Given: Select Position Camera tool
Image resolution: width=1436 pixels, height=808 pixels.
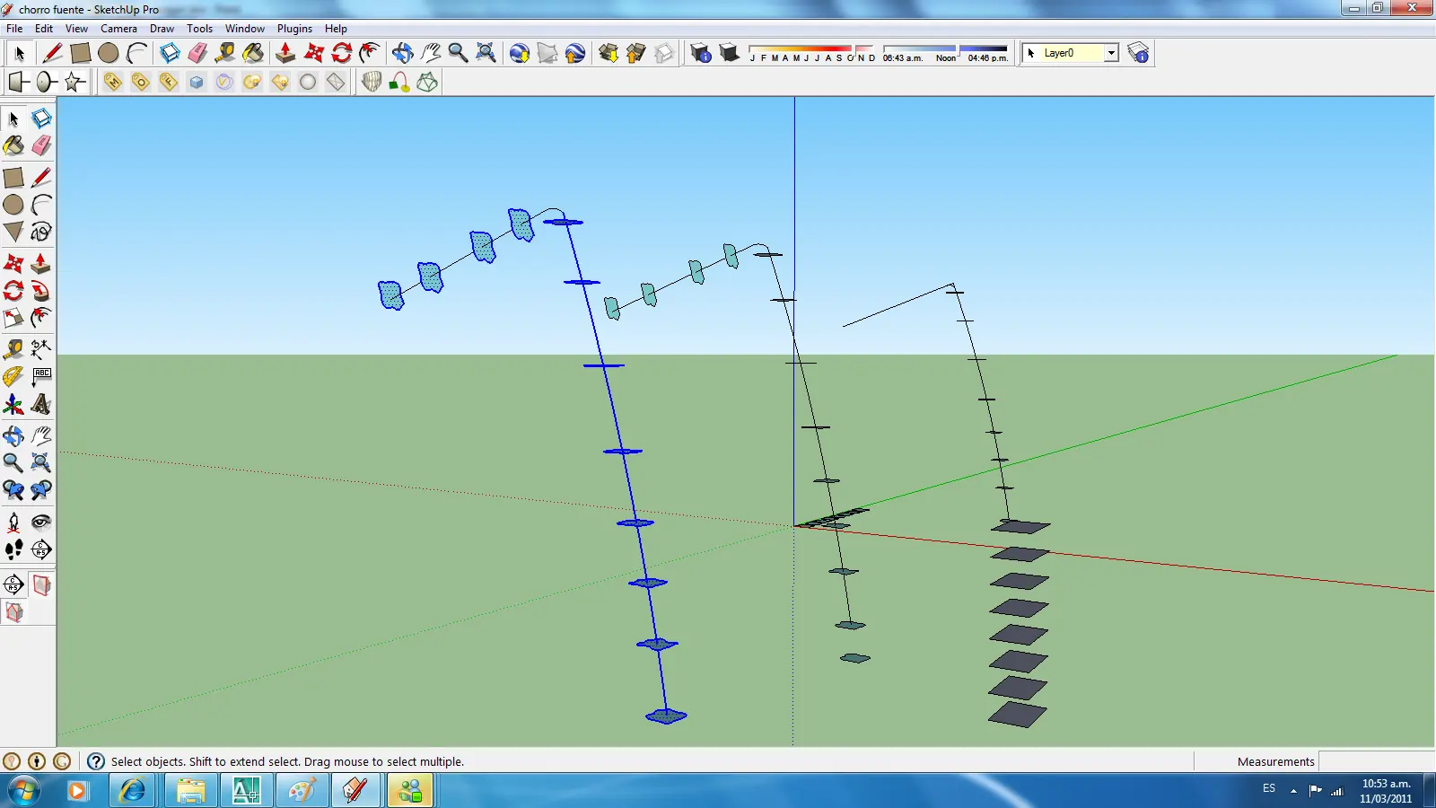Looking at the screenshot, I should pos(13,522).
